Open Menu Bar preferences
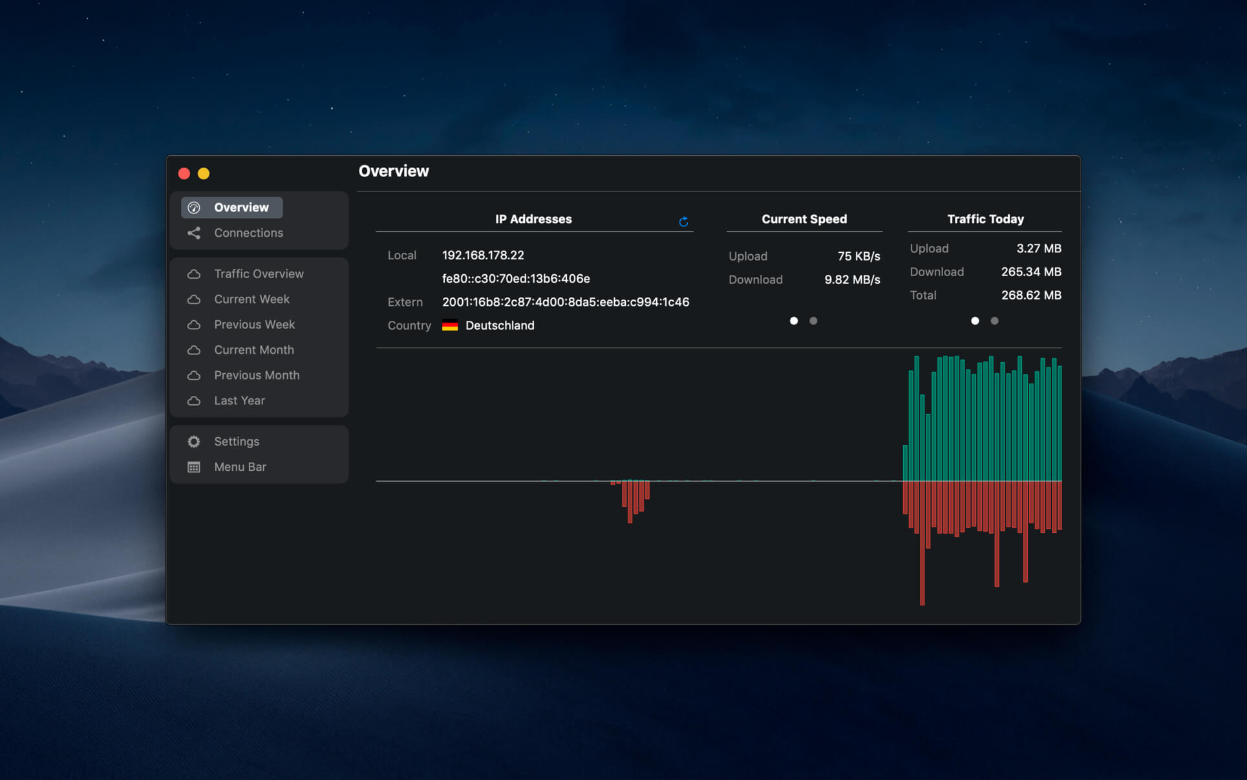The width and height of the screenshot is (1247, 780). [240, 466]
